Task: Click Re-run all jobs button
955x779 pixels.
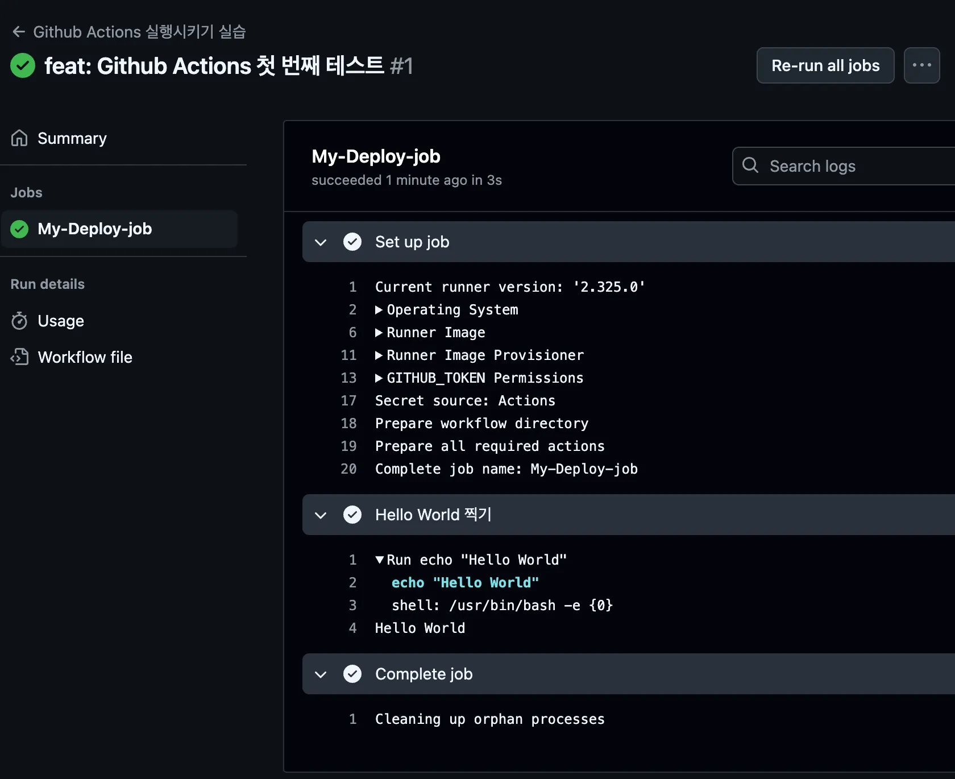Action: [x=825, y=65]
